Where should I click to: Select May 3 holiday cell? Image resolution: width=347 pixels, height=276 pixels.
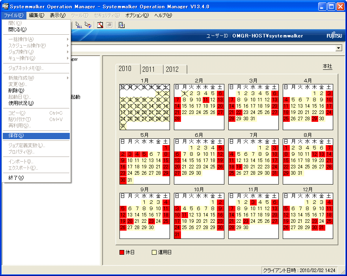pos(130,154)
